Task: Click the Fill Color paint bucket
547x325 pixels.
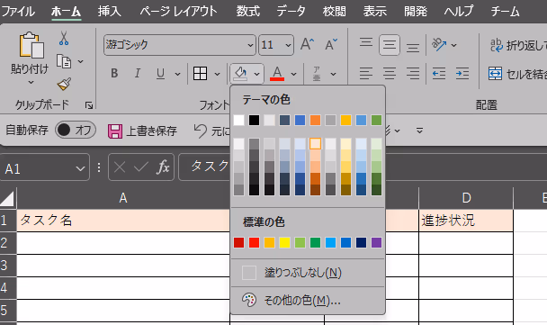Action: tap(240, 73)
